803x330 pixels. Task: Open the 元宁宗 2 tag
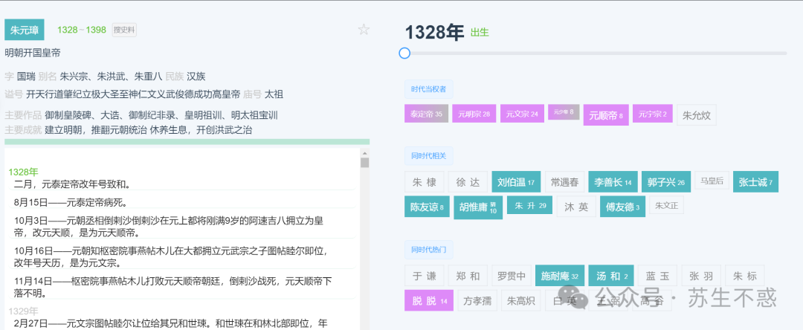pyautogui.click(x=653, y=114)
